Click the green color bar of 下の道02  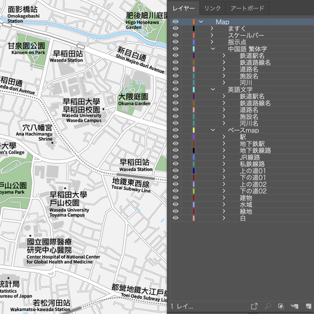pyautogui.click(x=194, y=191)
